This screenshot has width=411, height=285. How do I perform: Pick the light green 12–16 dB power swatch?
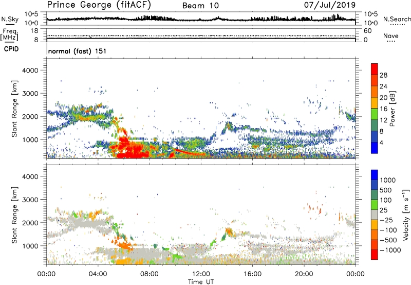(x=375, y=114)
